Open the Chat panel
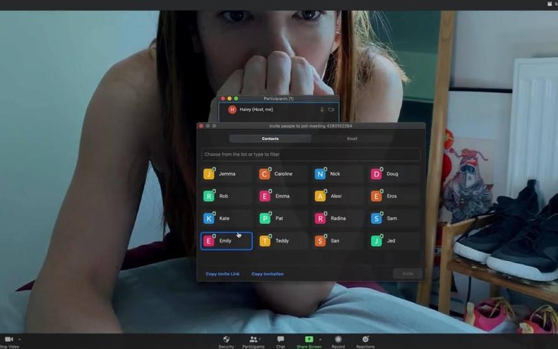The height and width of the screenshot is (349, 558). [280, 340]
